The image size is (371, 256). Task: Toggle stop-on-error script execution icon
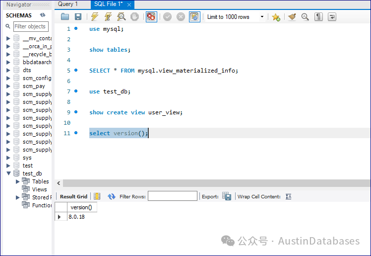click(x=151, y=17)
